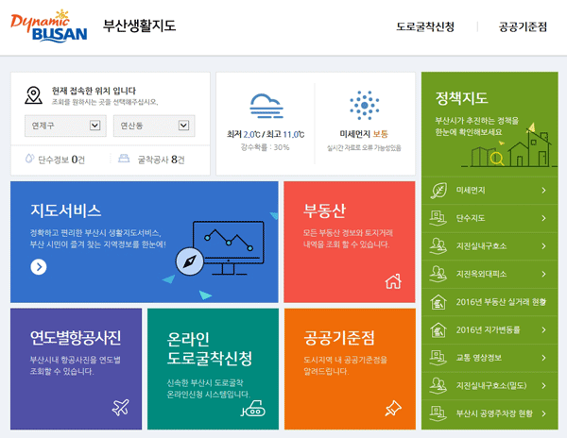Viewport: 567px width, 438px height.
Task: Click the arrow button in 지도서비스 tile
Action: coord(38,266)
